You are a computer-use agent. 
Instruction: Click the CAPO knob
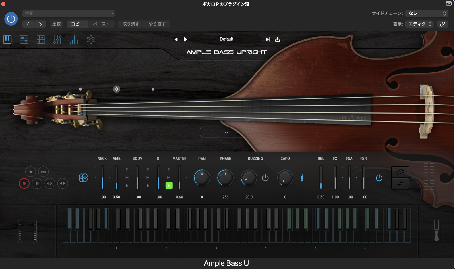(285, 178)
